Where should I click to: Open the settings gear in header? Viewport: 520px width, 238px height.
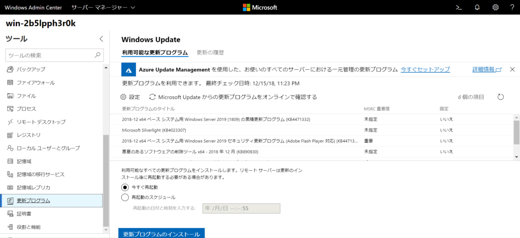[496, 7]
